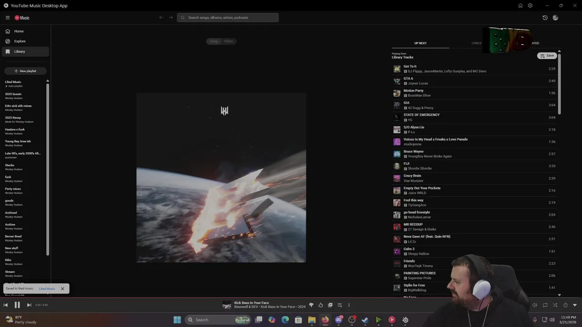
Task: Go forward with the right arrow
Action: [x=171, y=18]
